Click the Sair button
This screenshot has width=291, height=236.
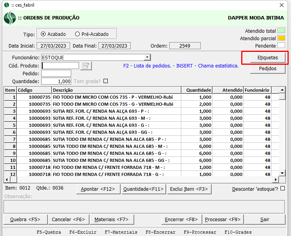pos(265,220)
